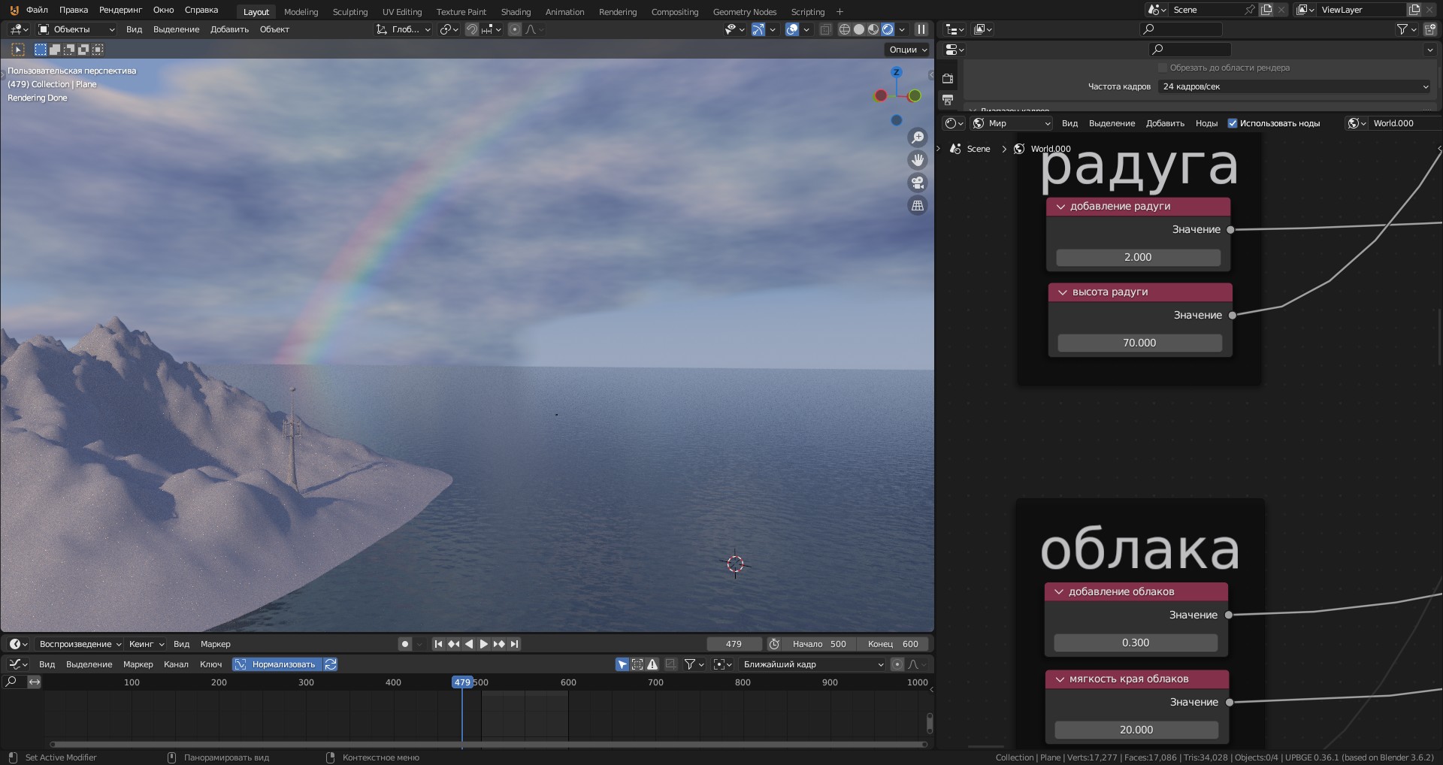Open the File menu
1443x765 pixels.
[x=37, y=10]
